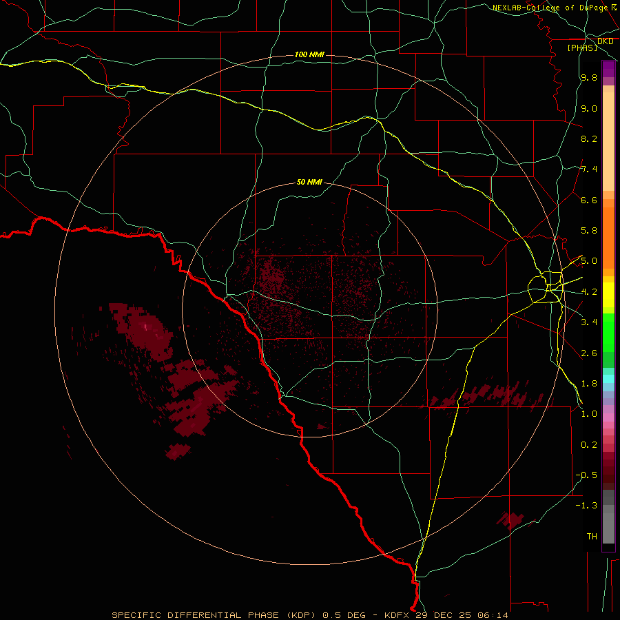The image size is (620, 620).
Task: Click the 9.0 value on the color scale
Action: point(589,108)
